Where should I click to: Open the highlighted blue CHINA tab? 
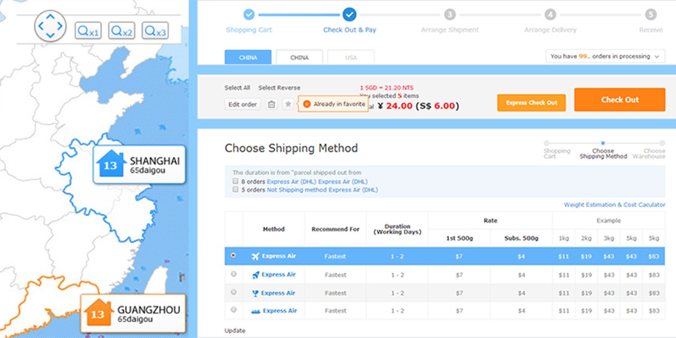248,57
